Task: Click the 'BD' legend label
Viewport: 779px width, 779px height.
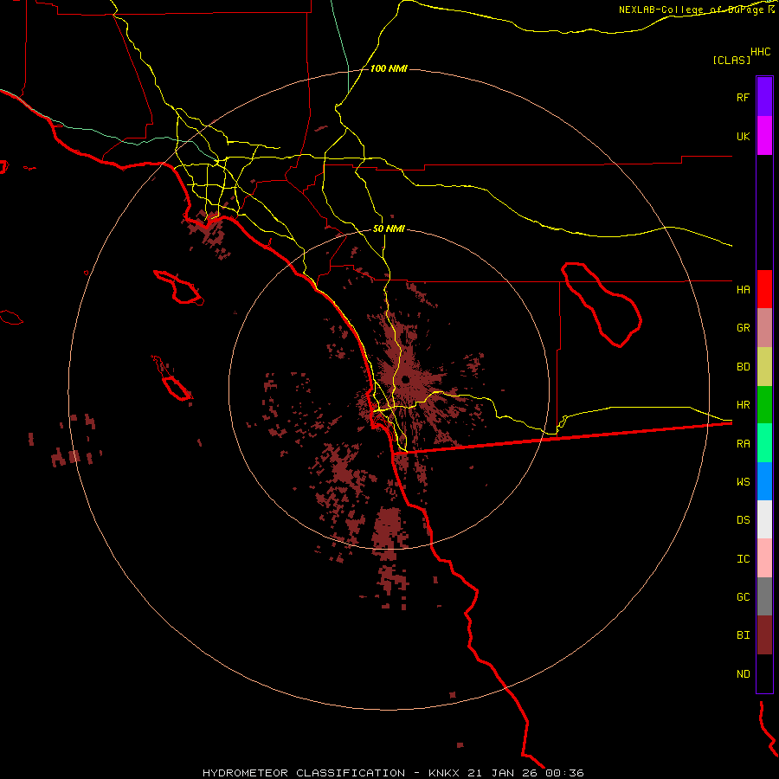Action: pyautogui.click(x=744, y=367)
